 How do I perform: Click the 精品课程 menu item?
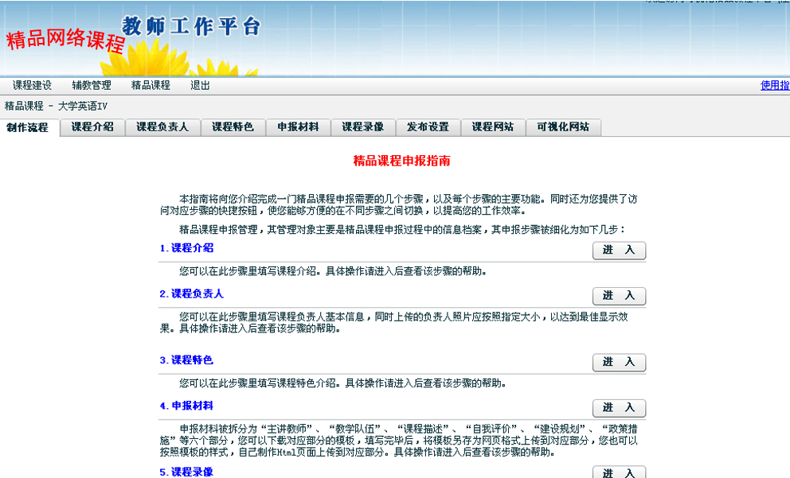[151, 85]
